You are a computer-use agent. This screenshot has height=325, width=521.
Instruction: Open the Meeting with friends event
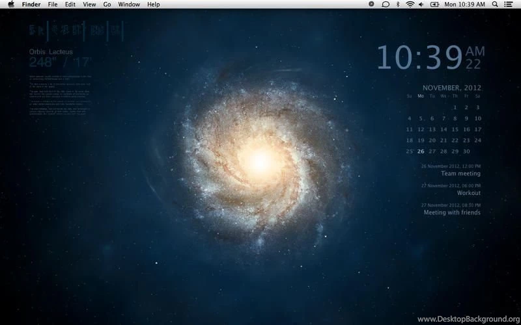coord(452,213)
